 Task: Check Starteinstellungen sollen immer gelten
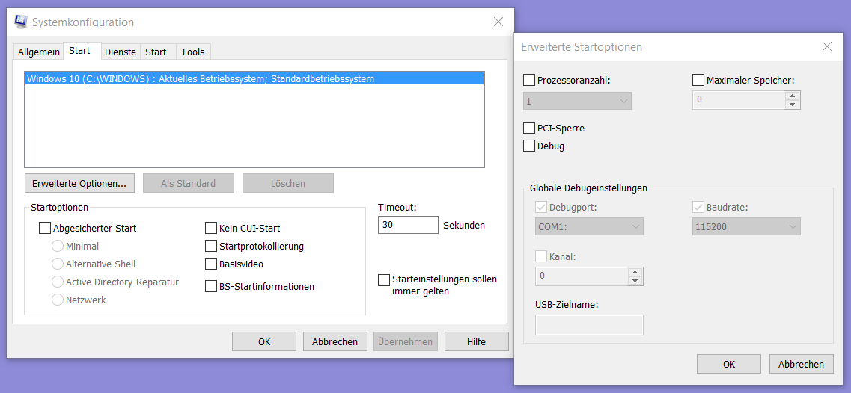click(x=384, y=280)
